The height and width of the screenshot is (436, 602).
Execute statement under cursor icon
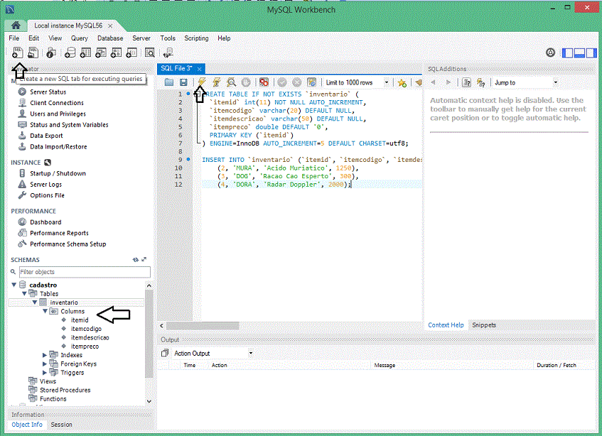pos(217,82)
